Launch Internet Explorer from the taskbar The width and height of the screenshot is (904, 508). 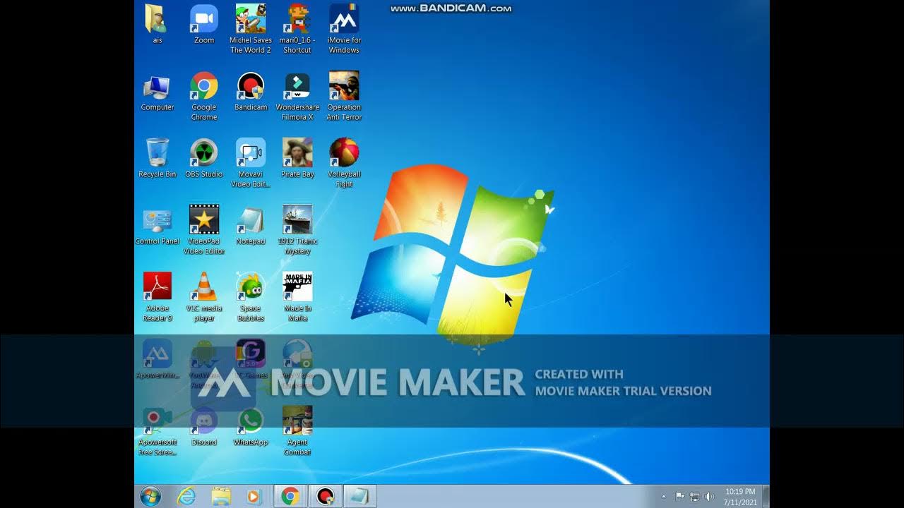[186, 496]
